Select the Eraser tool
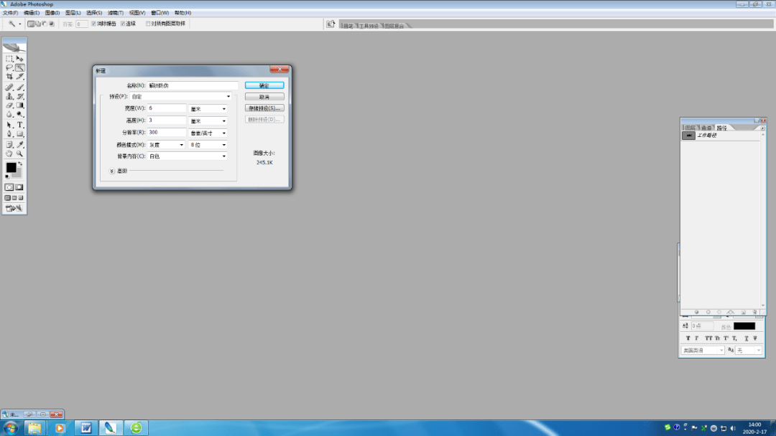Viewport: 776px width, 436px height. [9, 105]
